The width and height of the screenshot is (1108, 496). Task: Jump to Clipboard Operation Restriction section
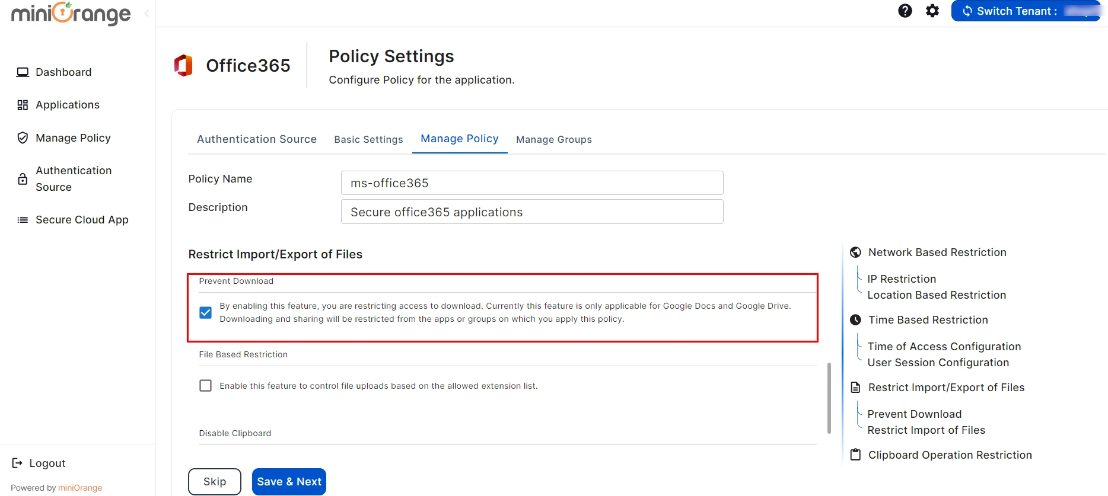click(x=950, y=455)
